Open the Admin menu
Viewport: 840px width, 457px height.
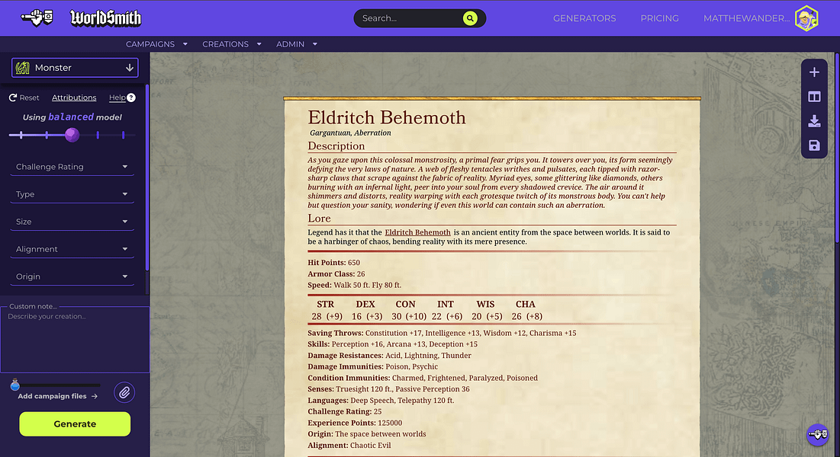296,44
